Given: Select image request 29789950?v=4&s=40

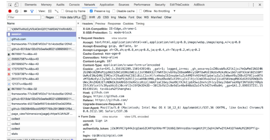Looking at the screenshot, I should click(41, 64).
